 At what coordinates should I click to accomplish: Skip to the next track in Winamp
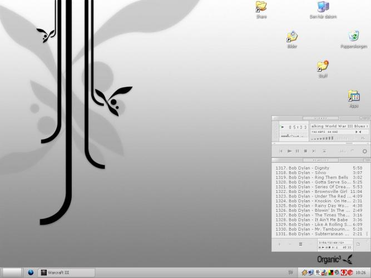point(314,151)
